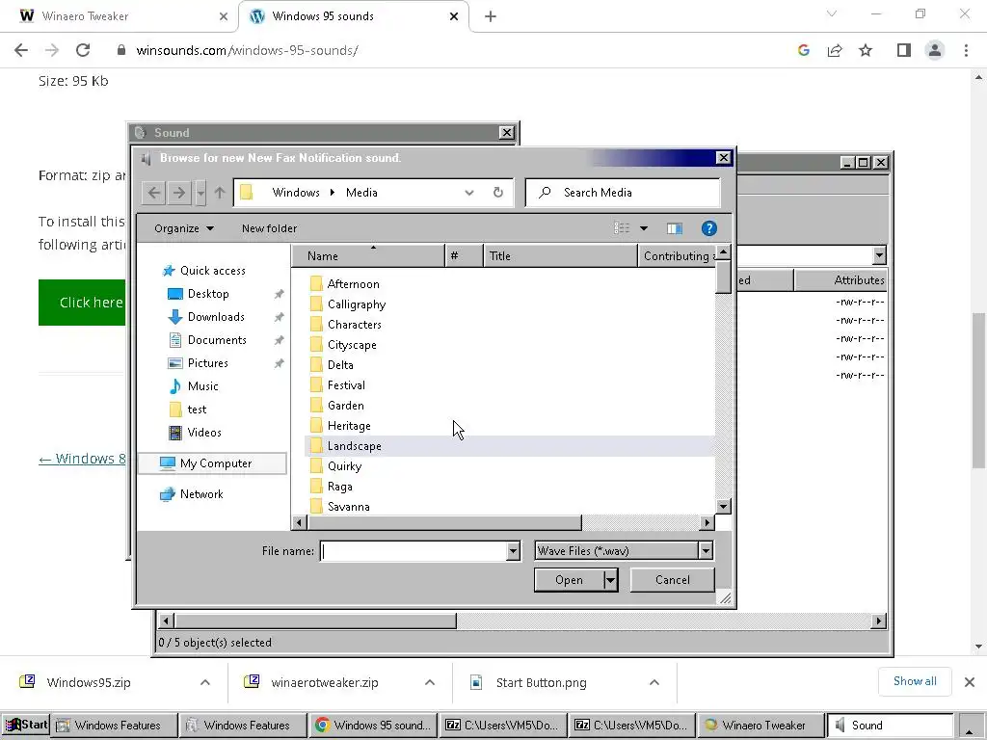Open dialog help icon
987x740 pixels.
pyautogui.click(x=709, y=228)
